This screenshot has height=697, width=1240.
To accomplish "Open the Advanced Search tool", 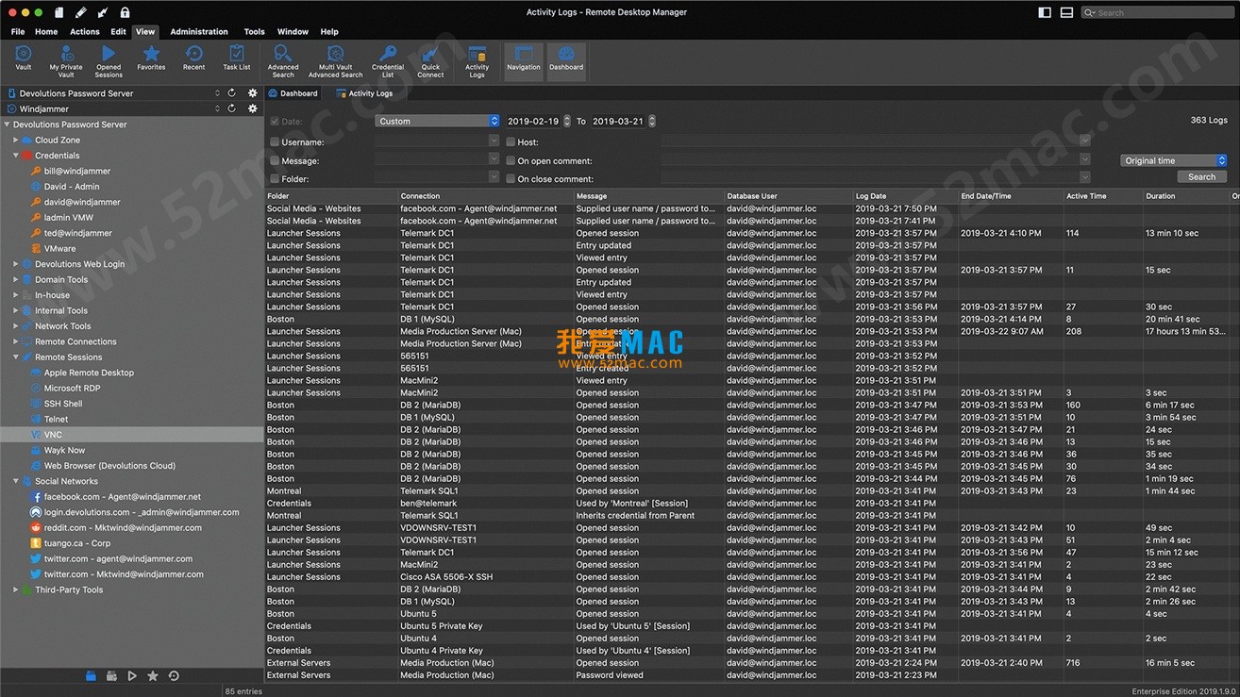I will click(282, 58).
